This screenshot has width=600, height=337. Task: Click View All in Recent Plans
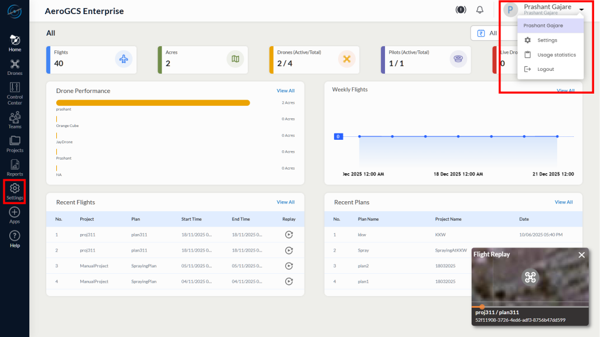click(x=564, y=202)
